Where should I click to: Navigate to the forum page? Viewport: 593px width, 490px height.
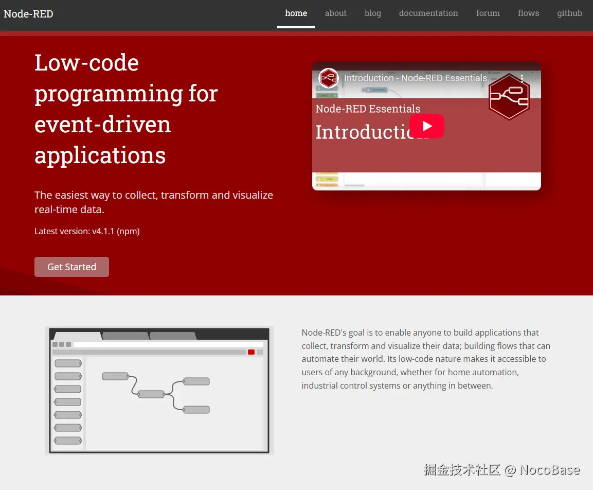click(x=487, y=13)
